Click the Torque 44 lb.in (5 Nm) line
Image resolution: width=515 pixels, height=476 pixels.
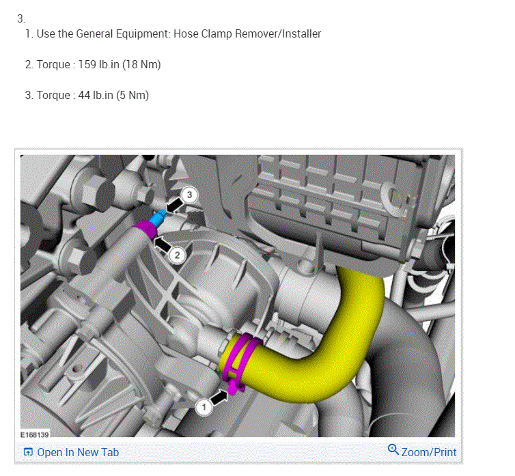[87, 95]
